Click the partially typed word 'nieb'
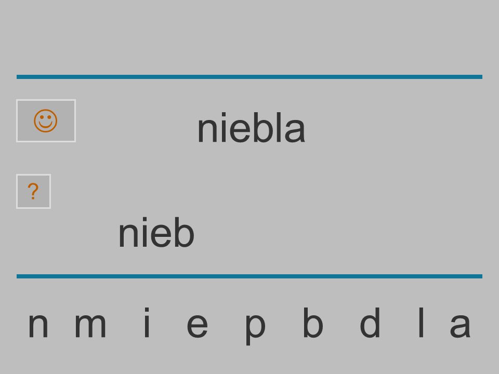Viewport: 499px width, 374px height. point(156,232)
